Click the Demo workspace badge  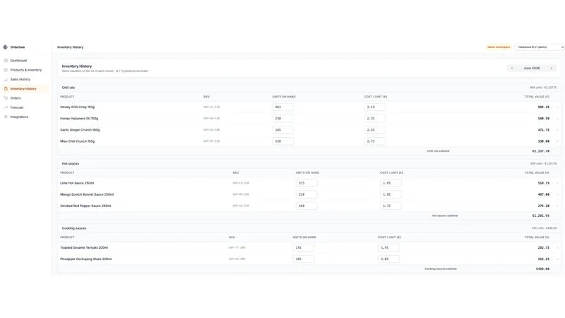pyautogui.click(x=499, y=47)
